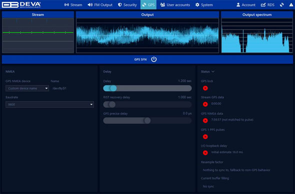Click the speaker icon for FM Output
Image resolution: width=295 pixels, height=194 pixels.
(90, 4)
